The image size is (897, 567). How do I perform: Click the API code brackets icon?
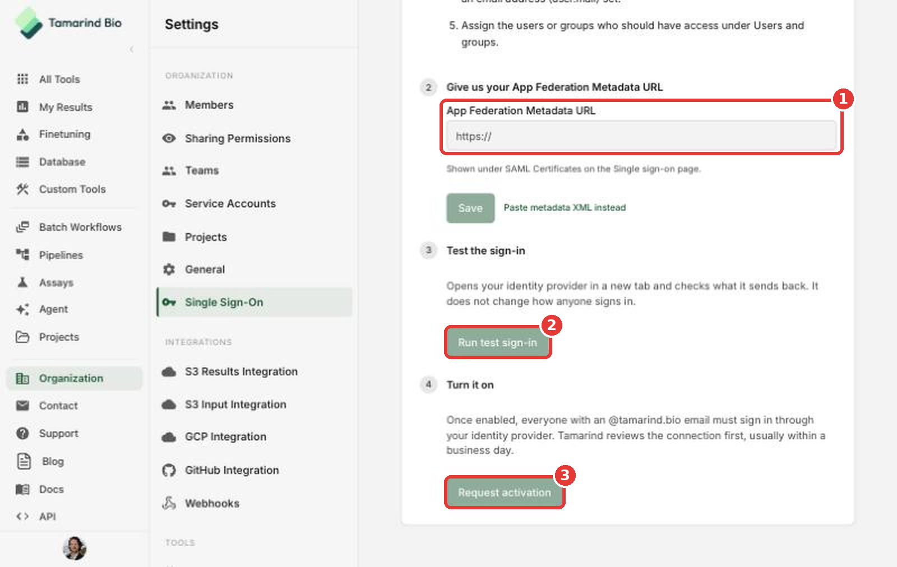click(22, 517)
